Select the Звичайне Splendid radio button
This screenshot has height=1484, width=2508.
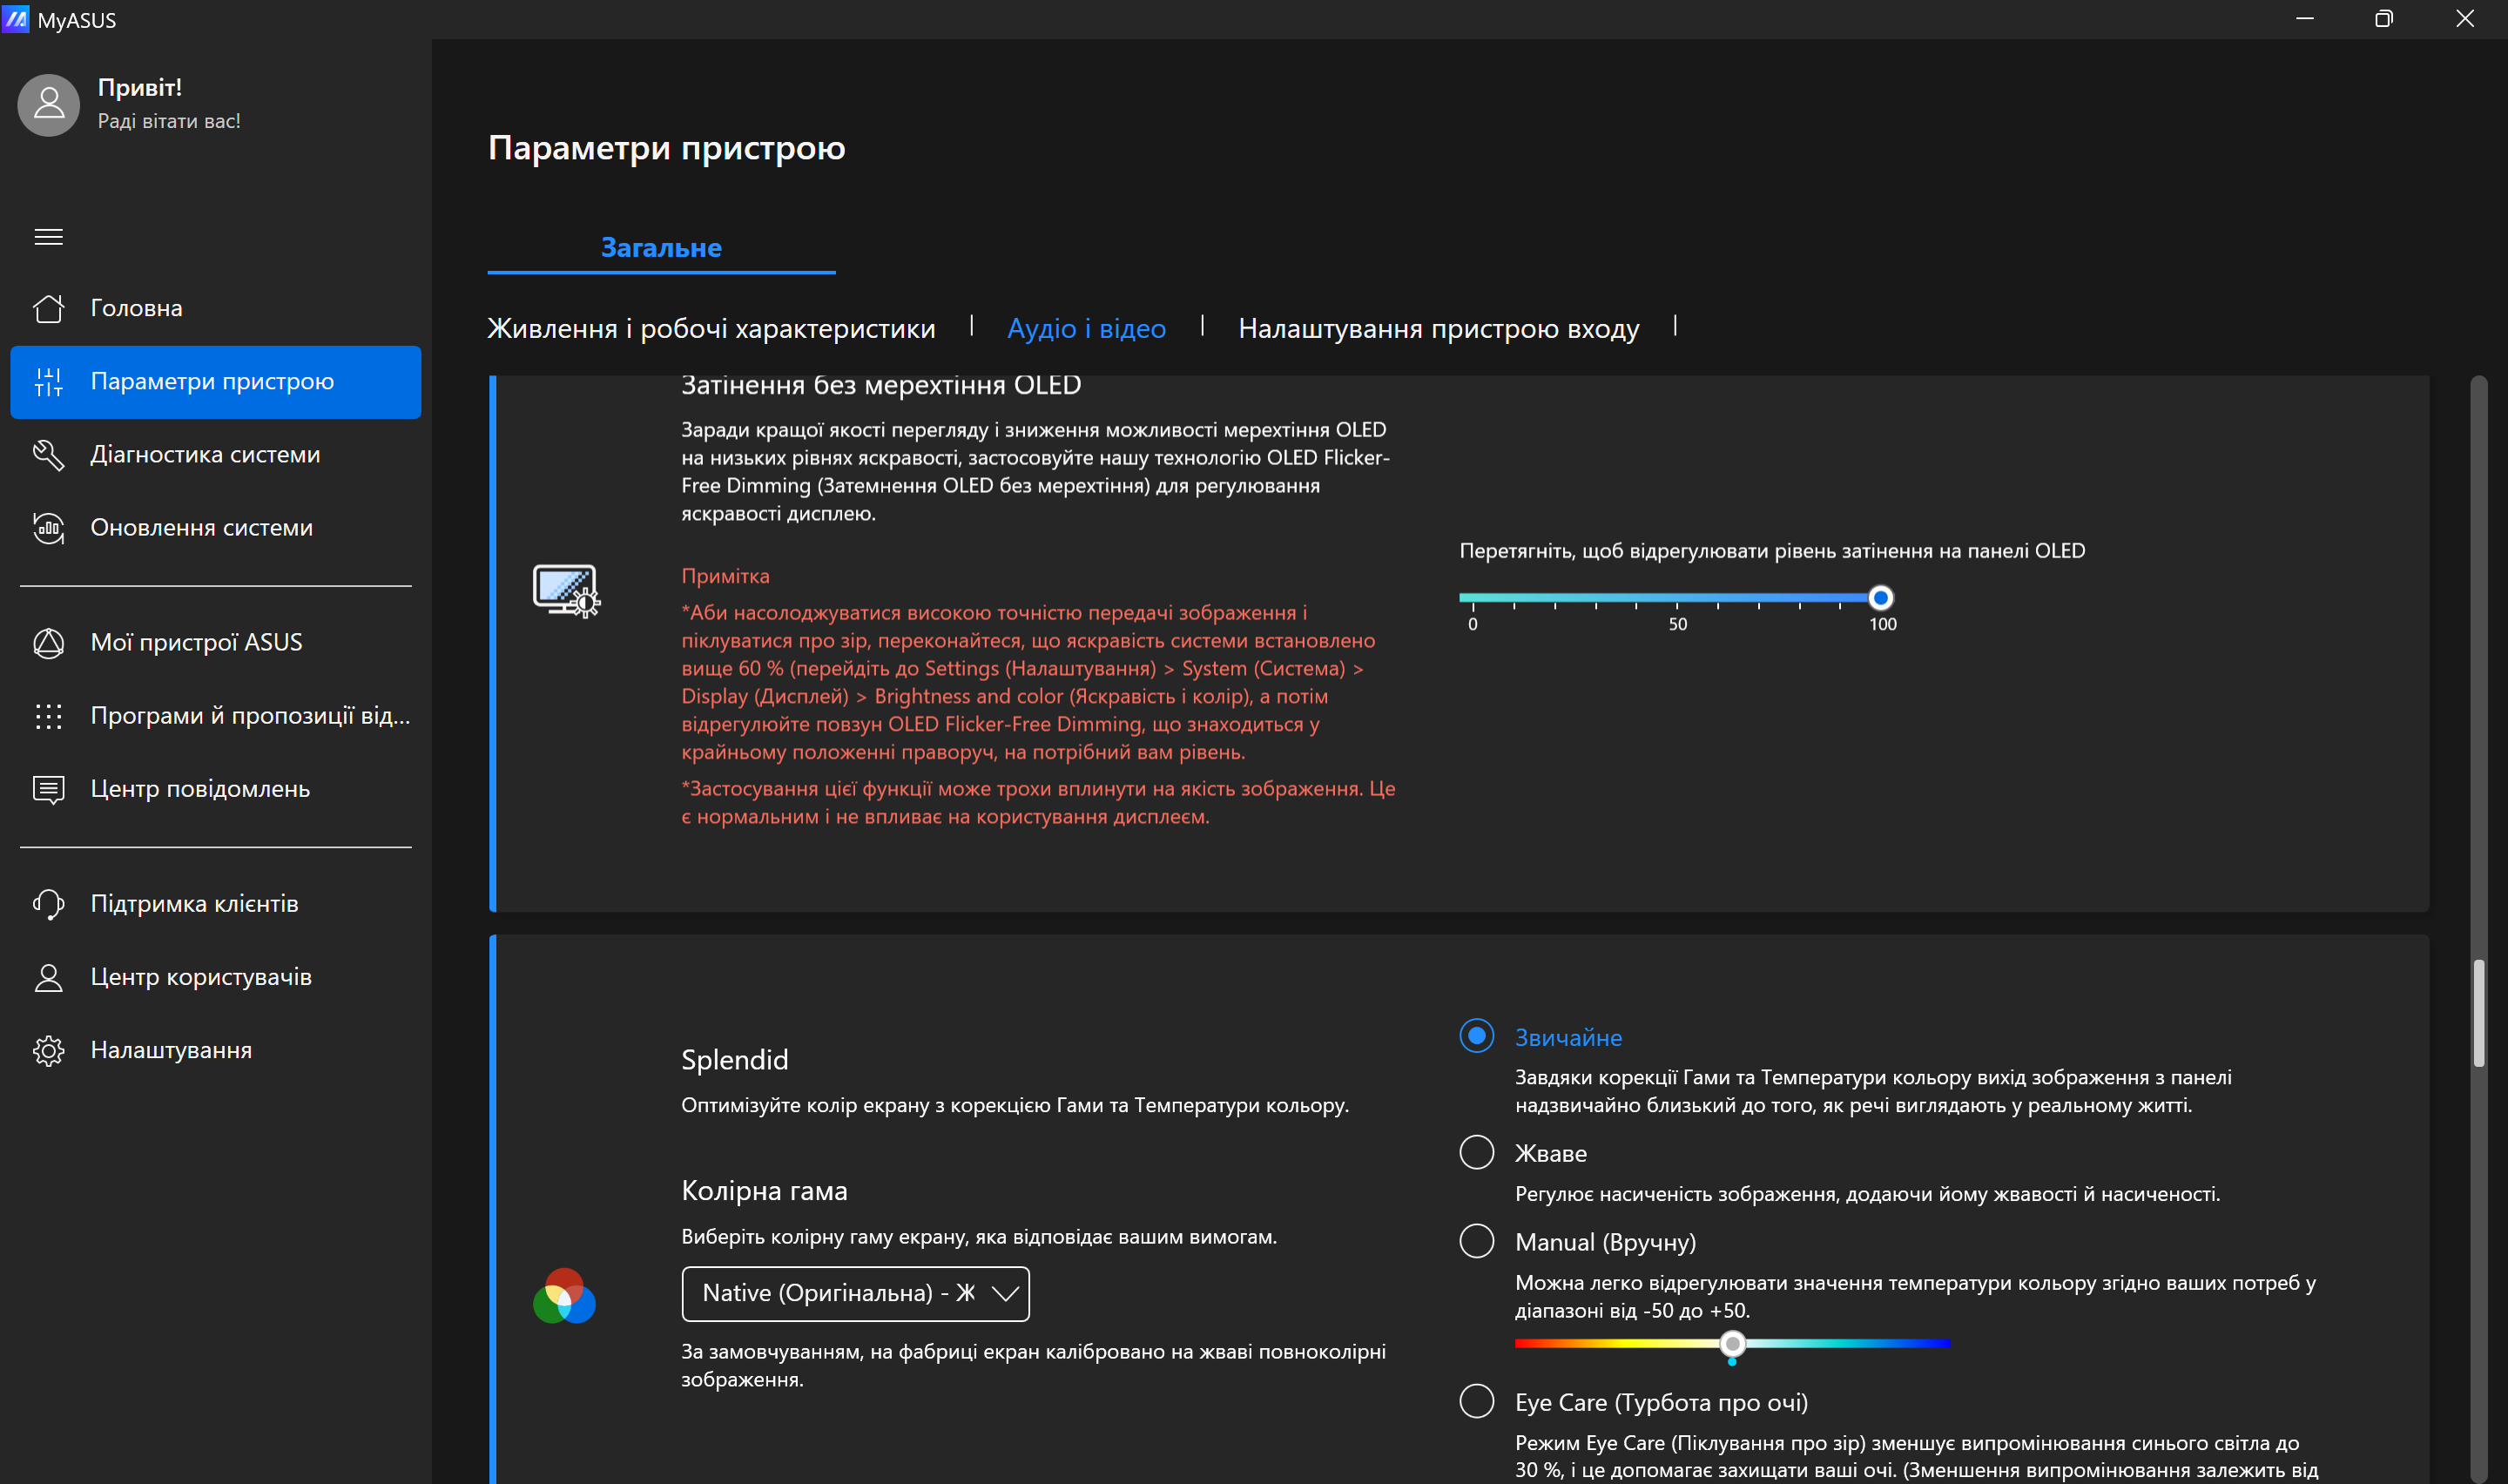[x=1476, y=1036]
